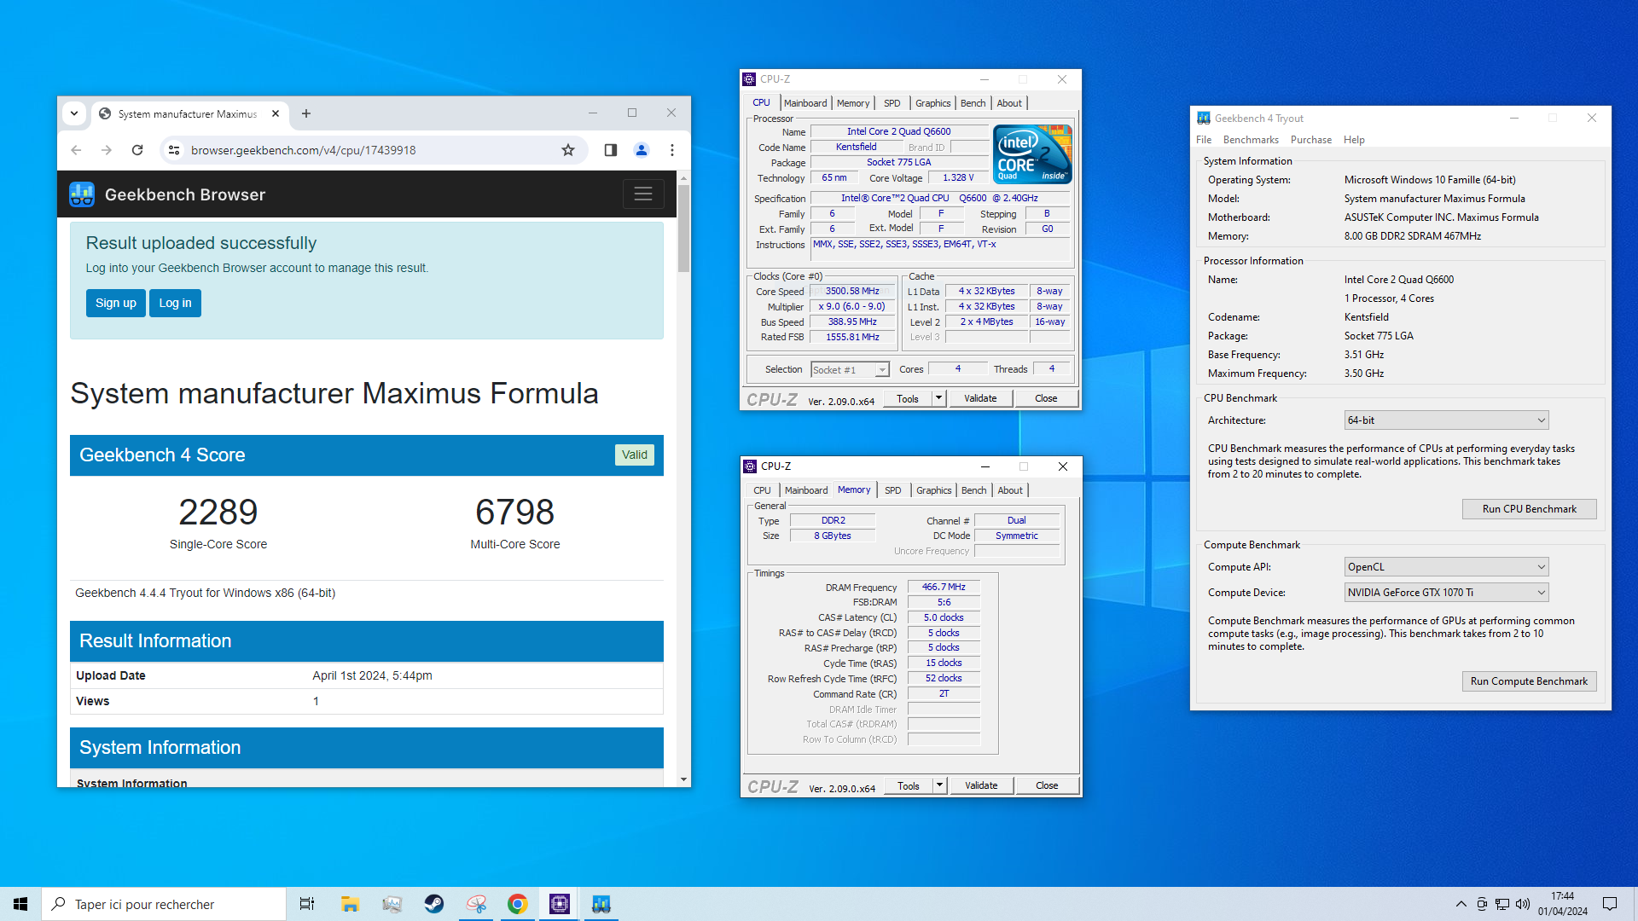Open the notification center icon
This screenshot has width=1638, height=921.
point(1610,904)
